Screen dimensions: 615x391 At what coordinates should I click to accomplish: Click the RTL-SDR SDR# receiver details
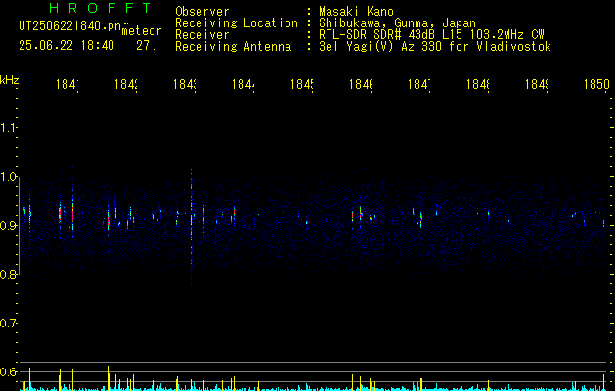coord(431,35)
